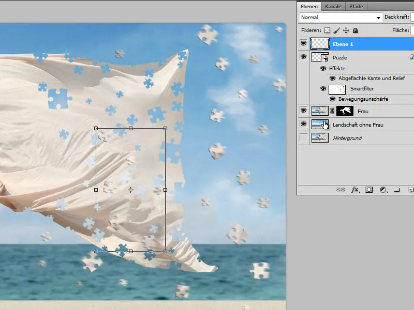Lock layer position with the move icon

click(346, 30)
